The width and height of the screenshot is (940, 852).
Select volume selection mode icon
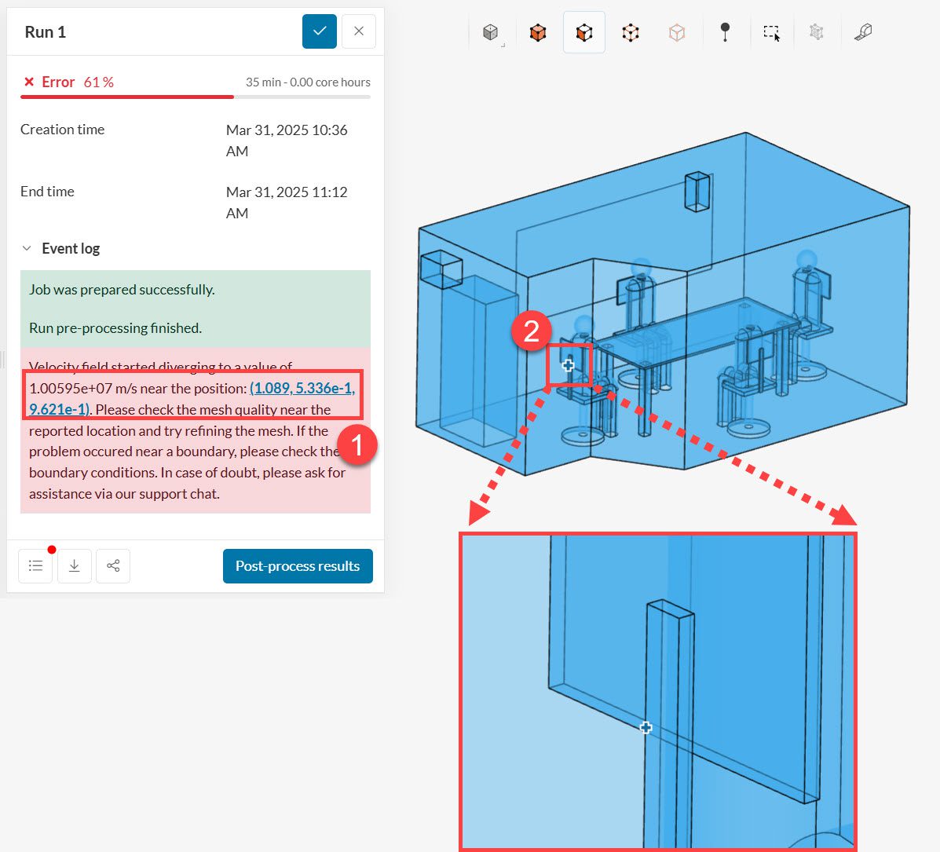tap(538, 33)
